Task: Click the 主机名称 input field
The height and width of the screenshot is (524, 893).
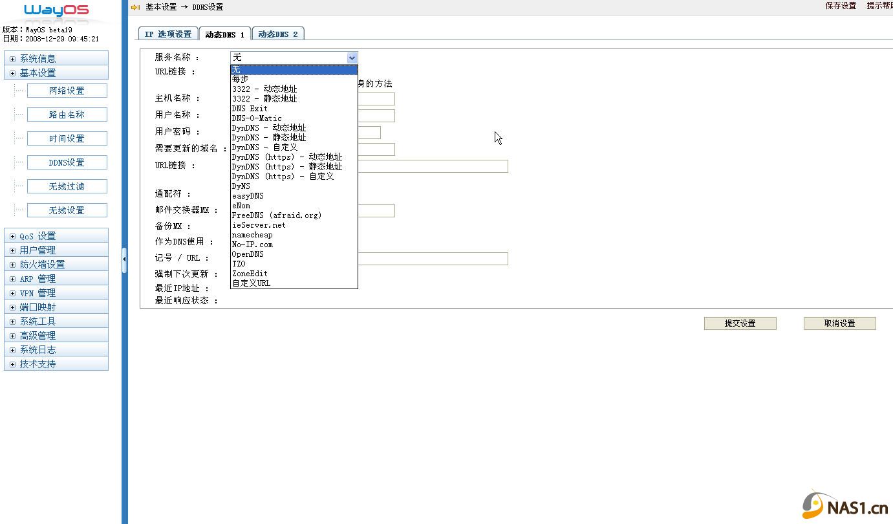Action: (x=376, y=99)
